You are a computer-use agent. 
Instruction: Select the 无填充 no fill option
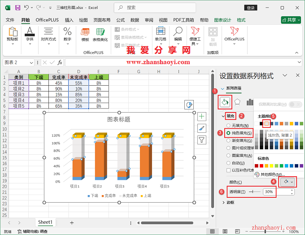pos(229,126)
